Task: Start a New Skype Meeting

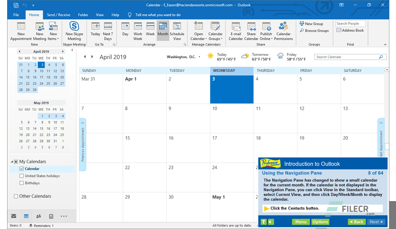Action: tap(74, 31)
